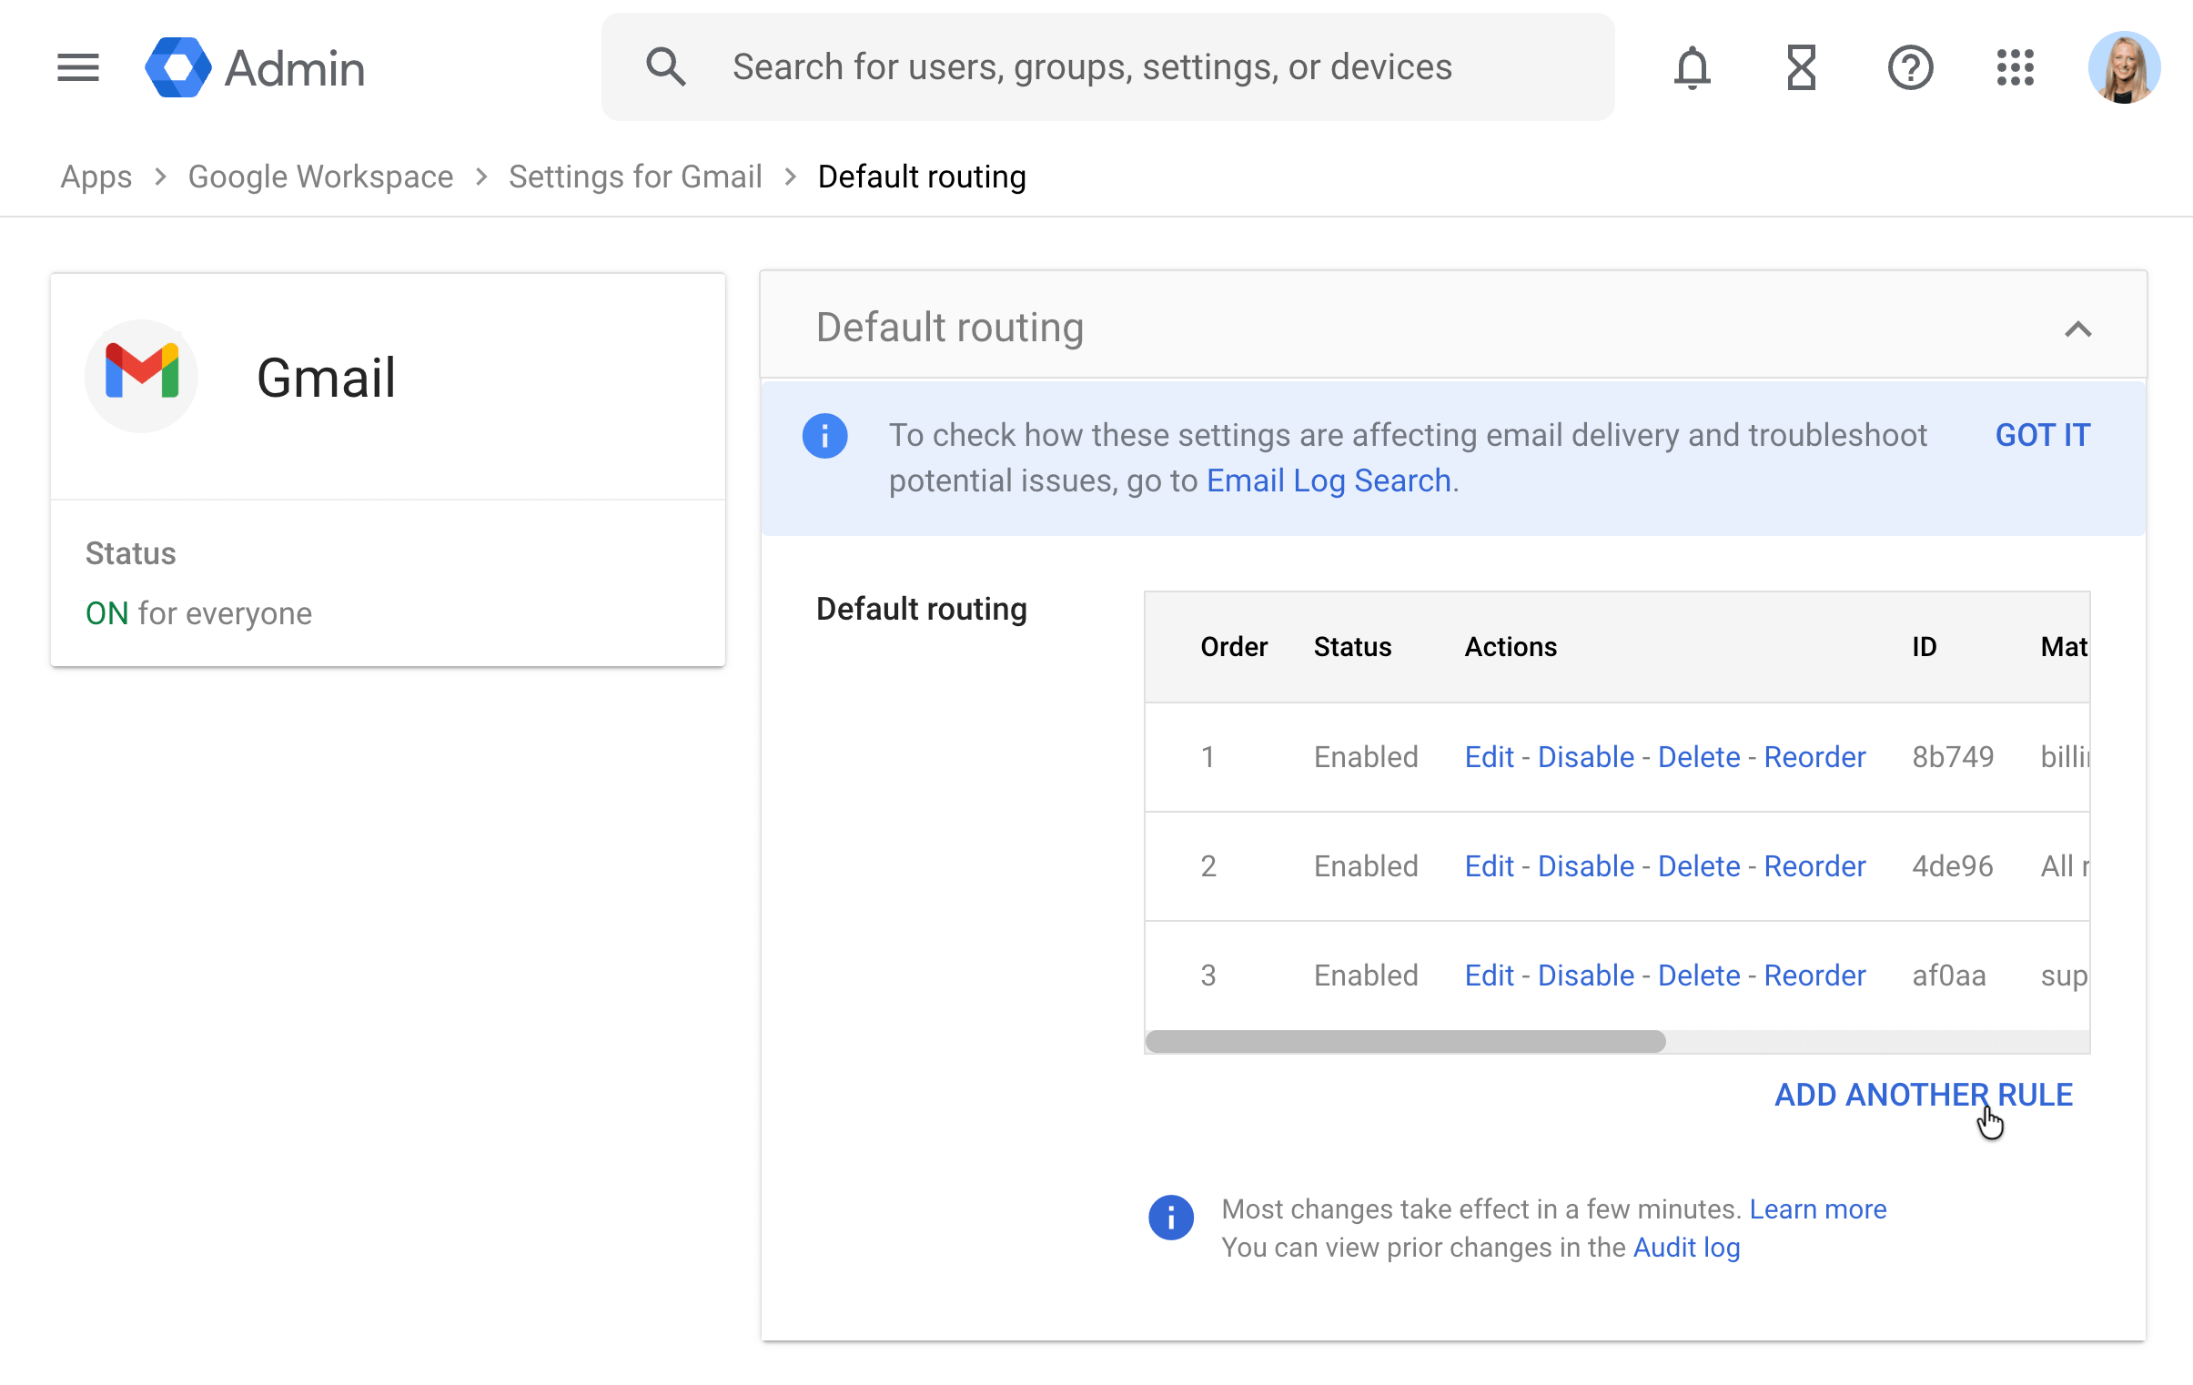Disable routing rule number 1

click(1585, 756)
